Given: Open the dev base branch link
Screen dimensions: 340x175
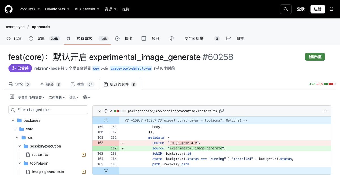Looking at the screenshot, I should [96, 68].
